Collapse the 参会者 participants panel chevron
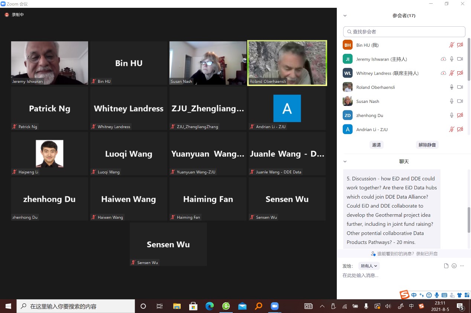471x313 pixels. point(345,16)
